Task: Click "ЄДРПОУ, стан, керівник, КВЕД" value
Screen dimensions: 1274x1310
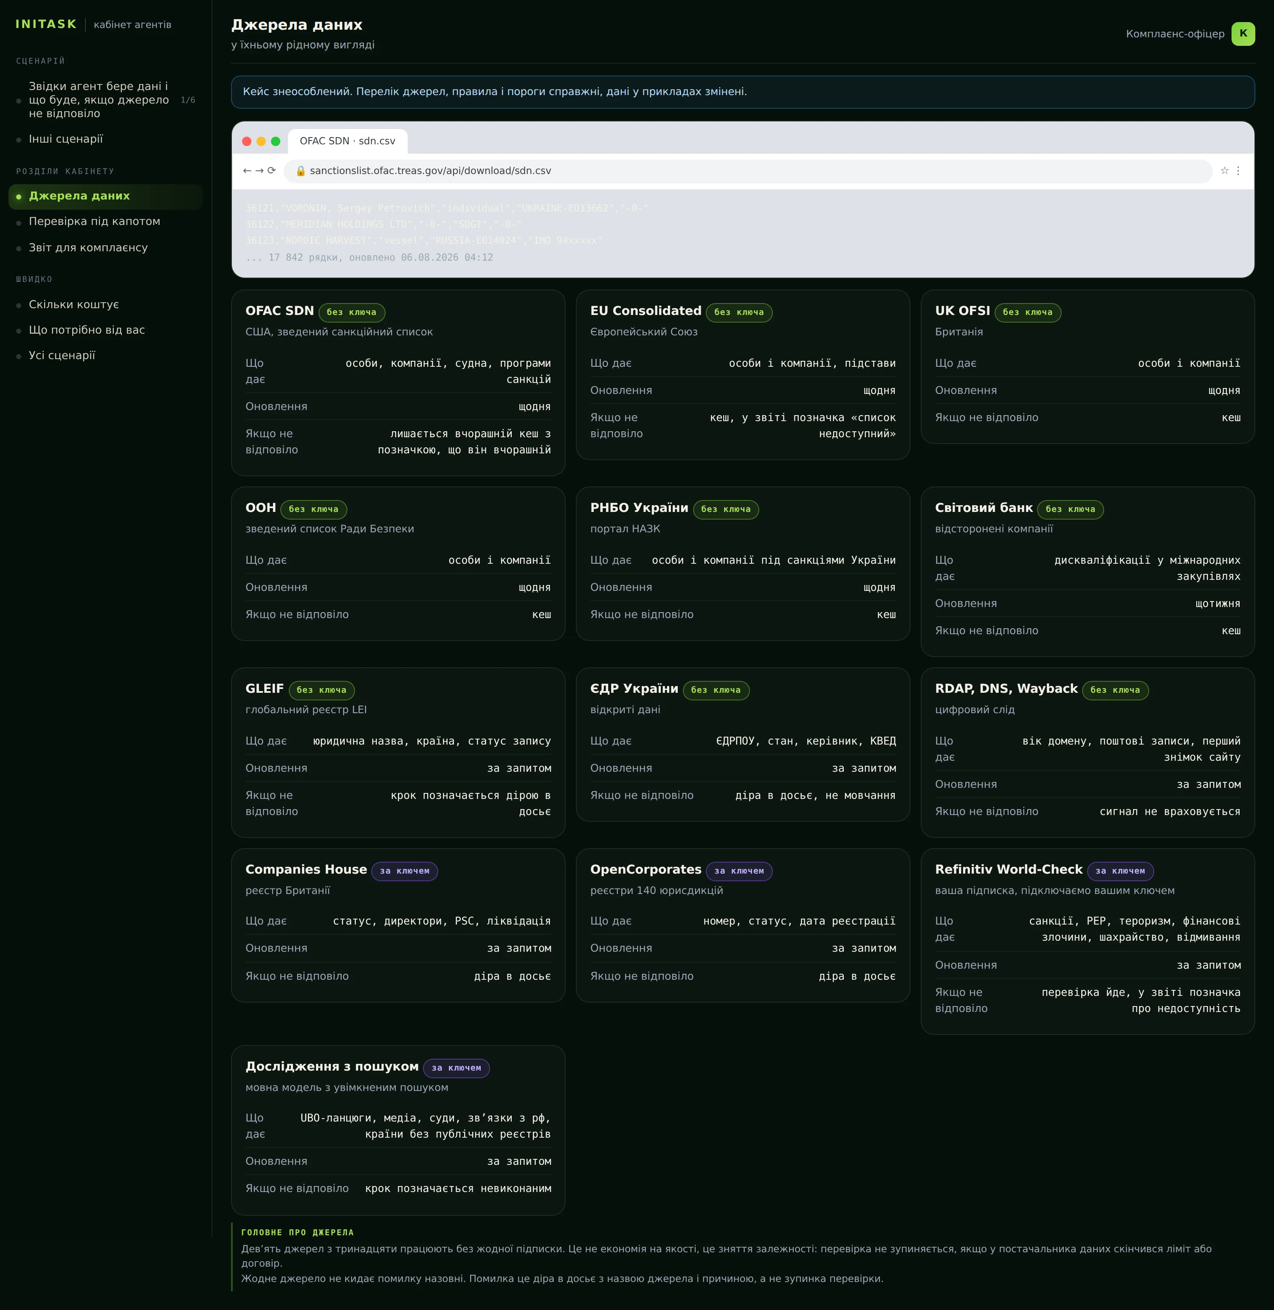Action: pyautogui.click(x=806, y=741)
